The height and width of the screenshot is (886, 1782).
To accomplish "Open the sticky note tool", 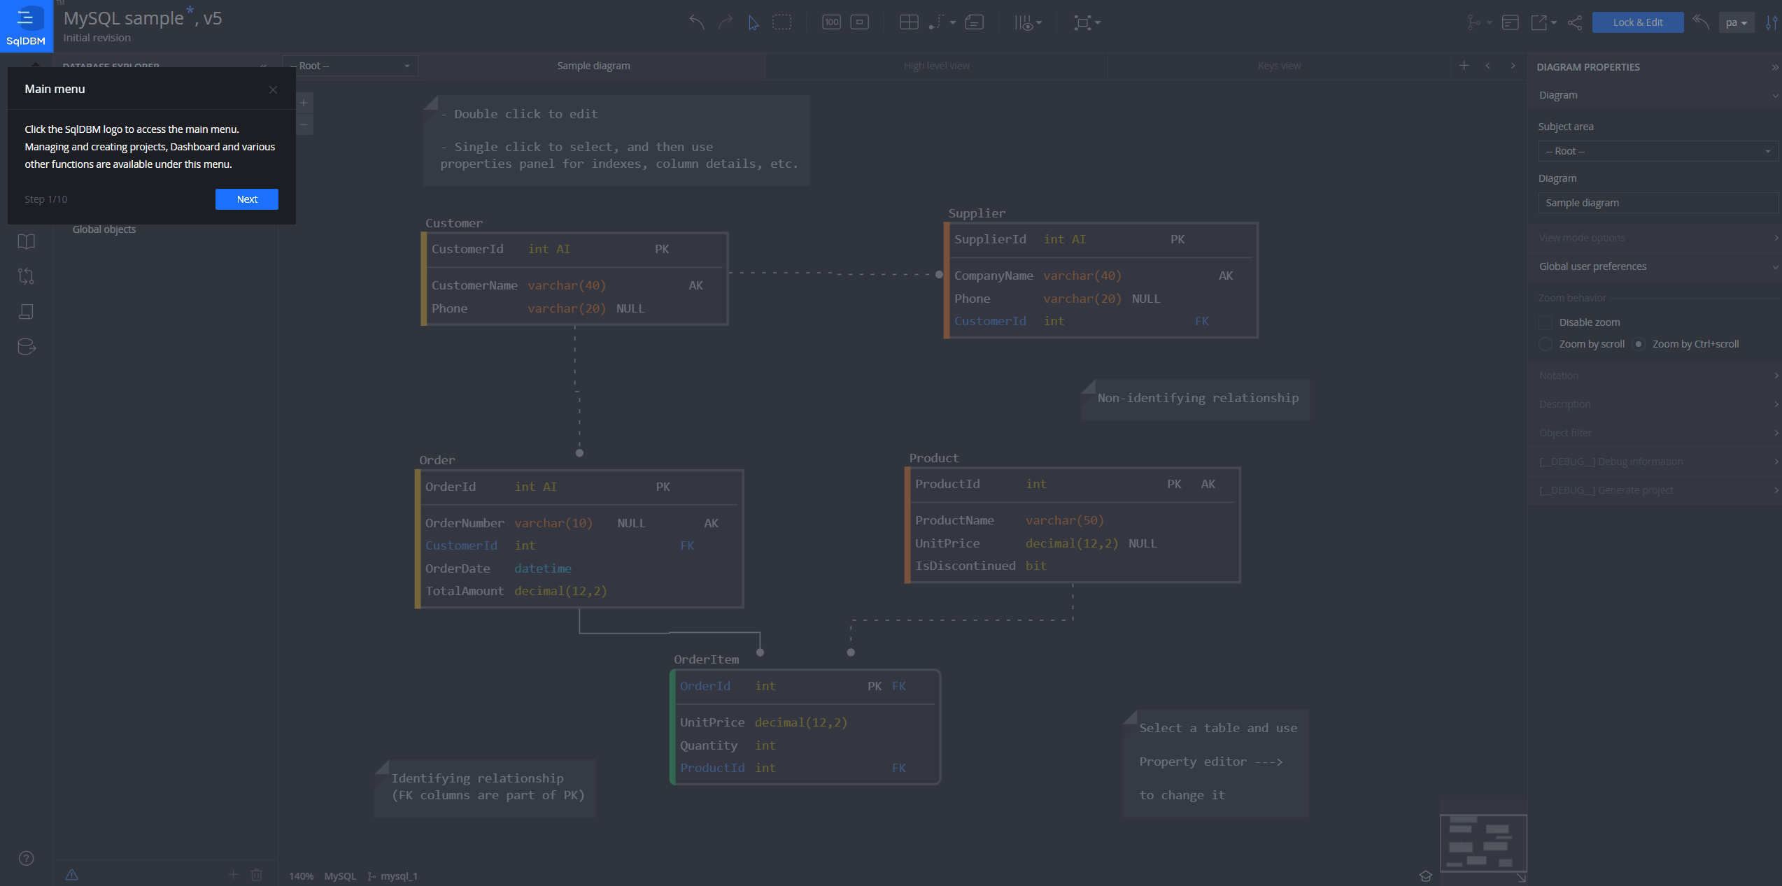I will click(974, 22).
